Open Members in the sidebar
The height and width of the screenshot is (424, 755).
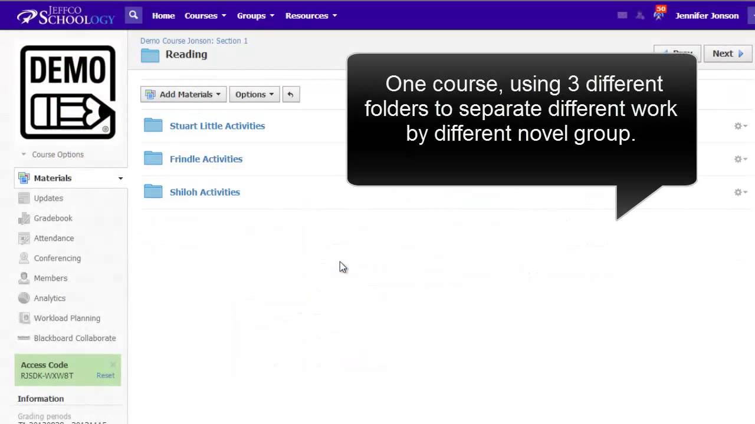click(51, 278)
